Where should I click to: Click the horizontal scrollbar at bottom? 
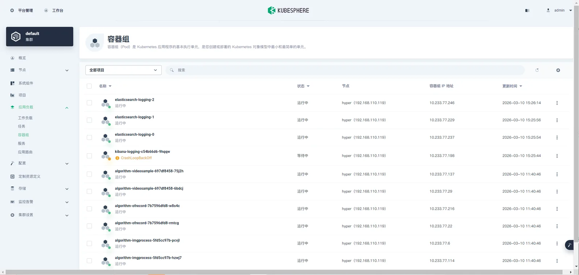click(284, 272)
